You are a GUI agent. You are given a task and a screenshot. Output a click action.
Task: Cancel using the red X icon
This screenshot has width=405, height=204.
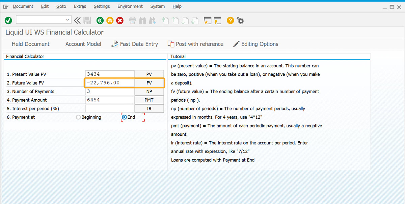pyautogui.click(x=120, y=21)
